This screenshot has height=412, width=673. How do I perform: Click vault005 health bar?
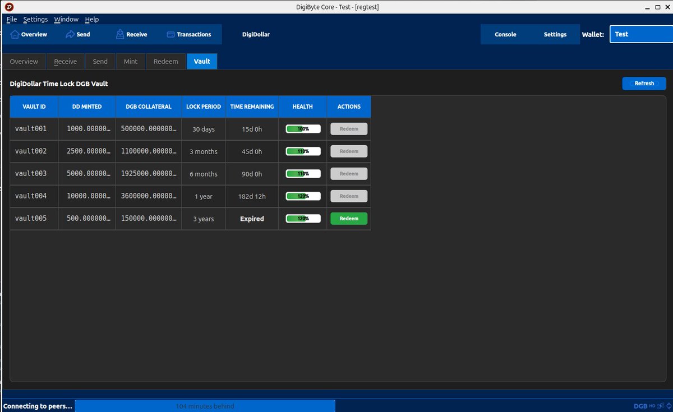tap(303, 219)
